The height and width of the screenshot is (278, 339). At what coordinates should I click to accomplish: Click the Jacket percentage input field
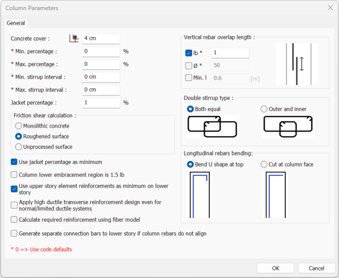101,102
